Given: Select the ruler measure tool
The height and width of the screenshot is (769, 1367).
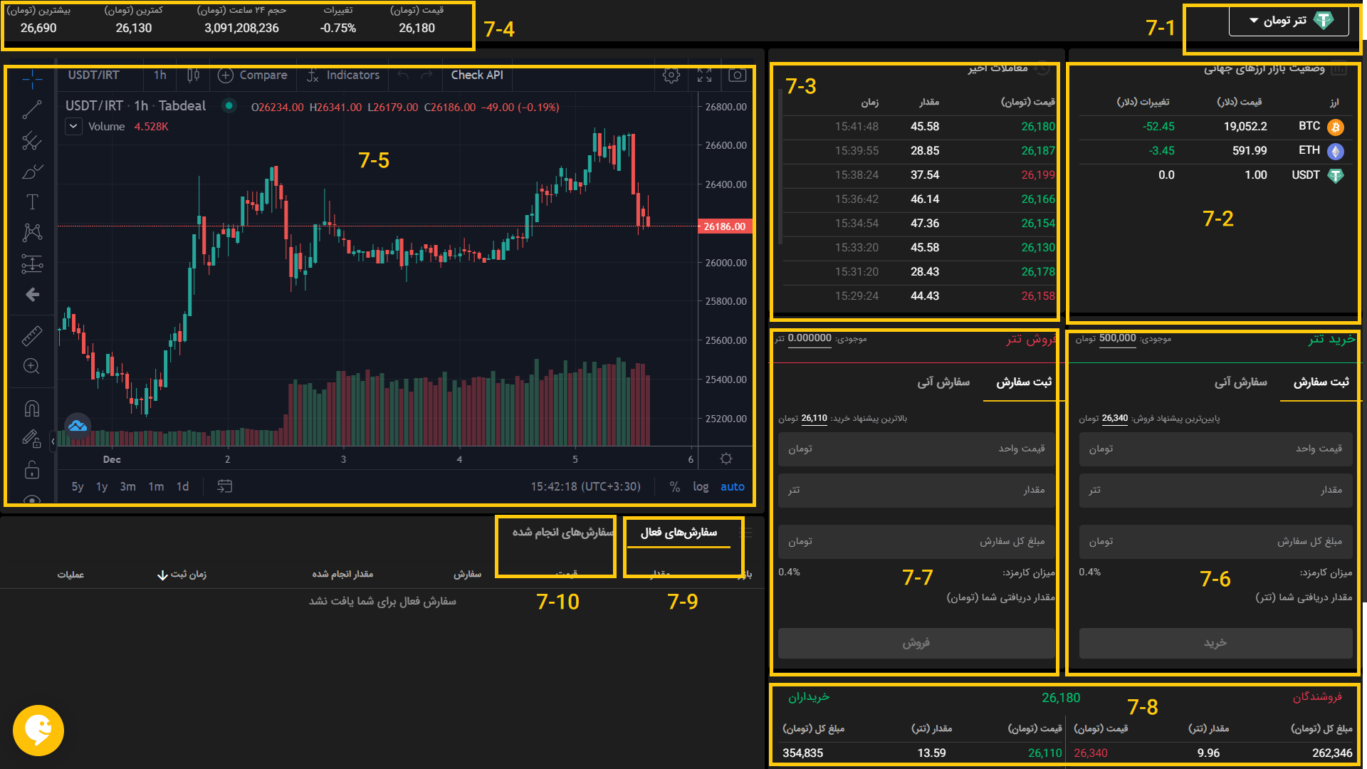Looking at the screenshot, I should (x=32, y=335).
